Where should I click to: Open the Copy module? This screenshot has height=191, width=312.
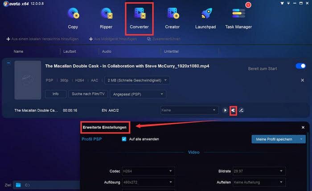(x=73, y=18)
